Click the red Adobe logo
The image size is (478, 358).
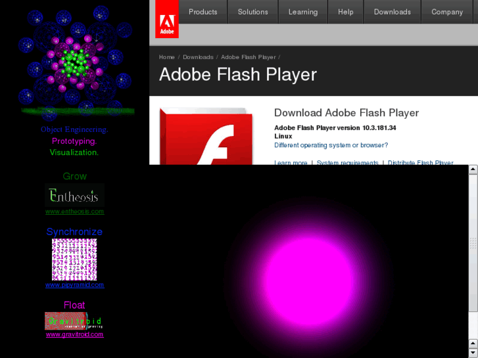coord(167,19)
